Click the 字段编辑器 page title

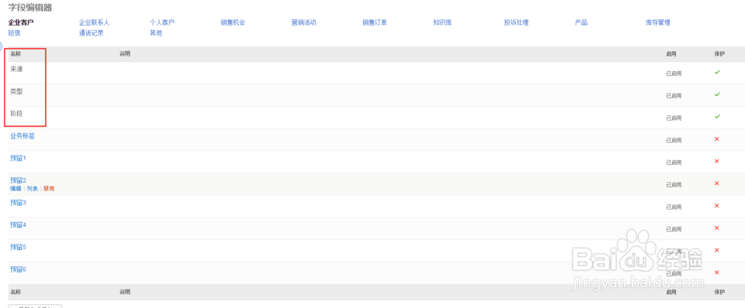click(x=30, y=8)
